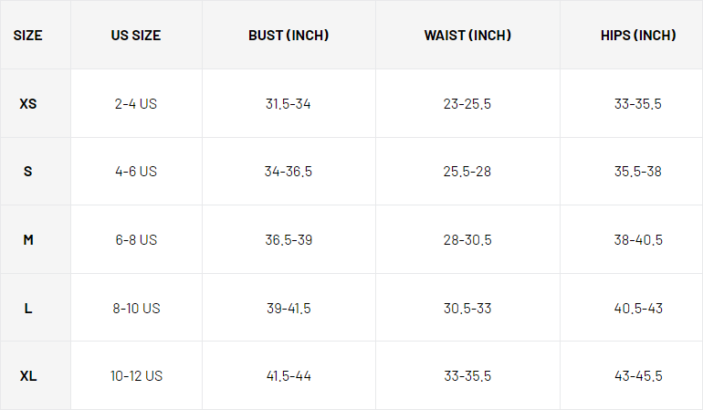Click waist measurement 33-35.5

(467, 376)
